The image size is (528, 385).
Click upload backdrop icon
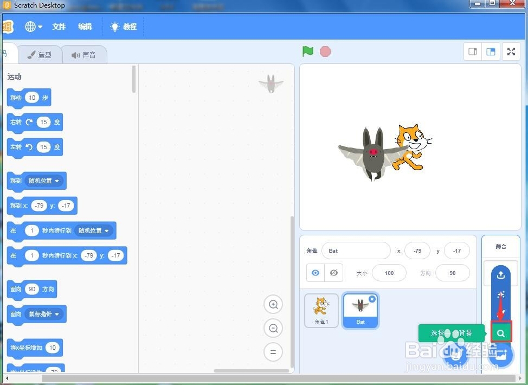(501, 275)
